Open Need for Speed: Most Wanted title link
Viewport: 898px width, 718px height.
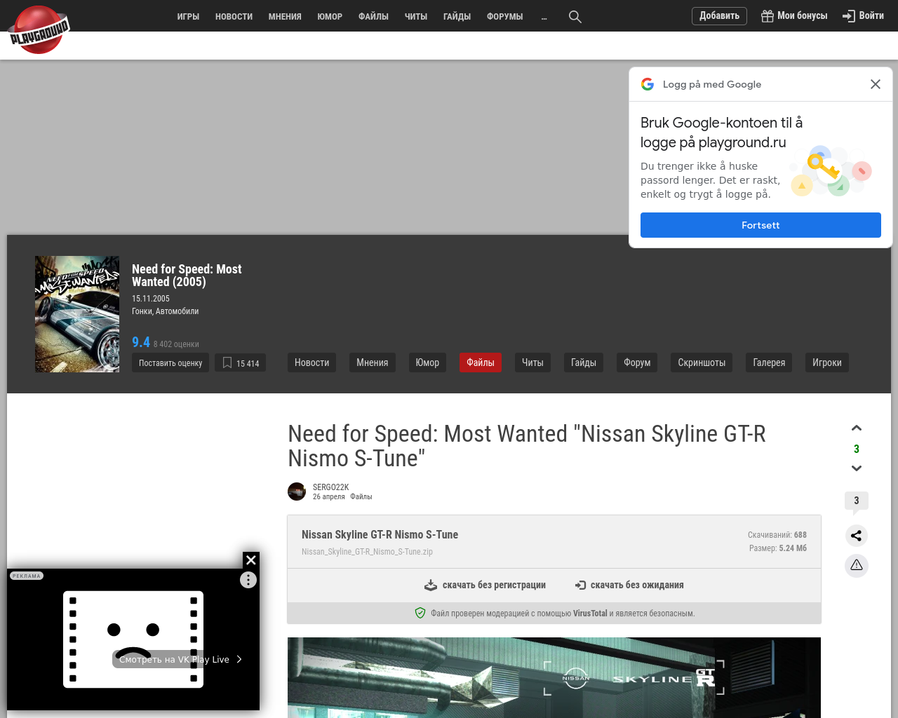click(187, 276)
